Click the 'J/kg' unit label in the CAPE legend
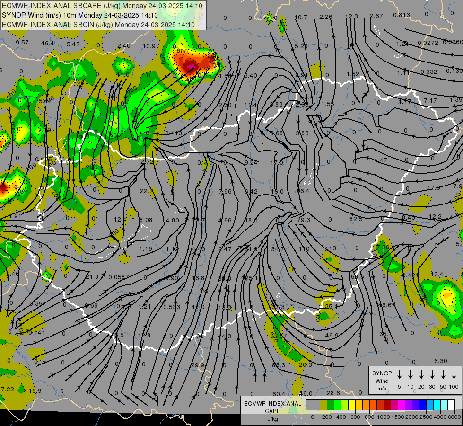Viewport: 463px width, 426px height. click(x=272, y=419)
